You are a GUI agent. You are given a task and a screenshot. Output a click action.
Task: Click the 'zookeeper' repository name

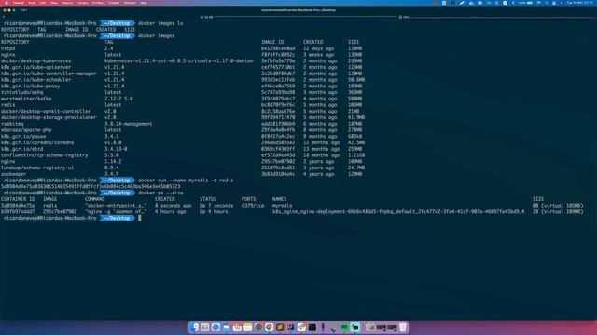[14, 174]
